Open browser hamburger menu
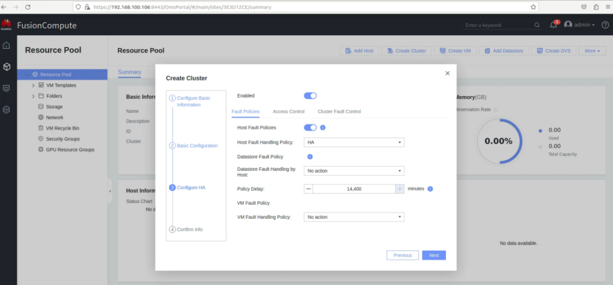This screenshot has height=285, width=613. tap(608, 7)
